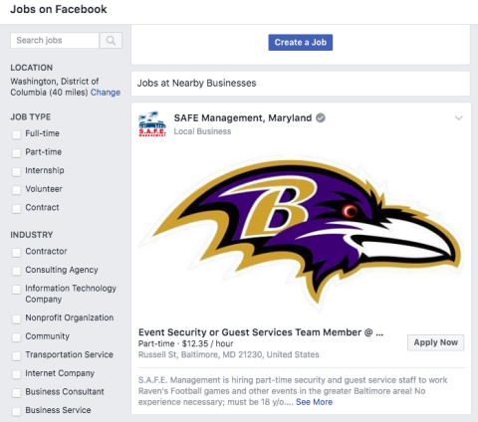Tick the Consulting Agency checkbox
Screen dimensions: 478x422
click(16, 271)
